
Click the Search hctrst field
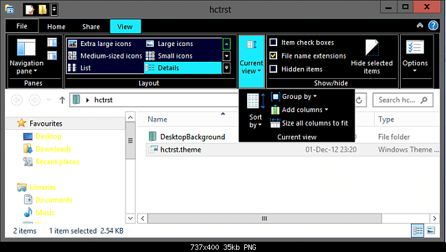(403, 100)
